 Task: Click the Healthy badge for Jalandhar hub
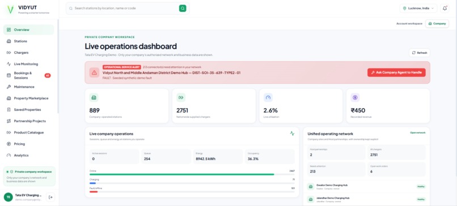pyautogui.click(x=421, y=199)
